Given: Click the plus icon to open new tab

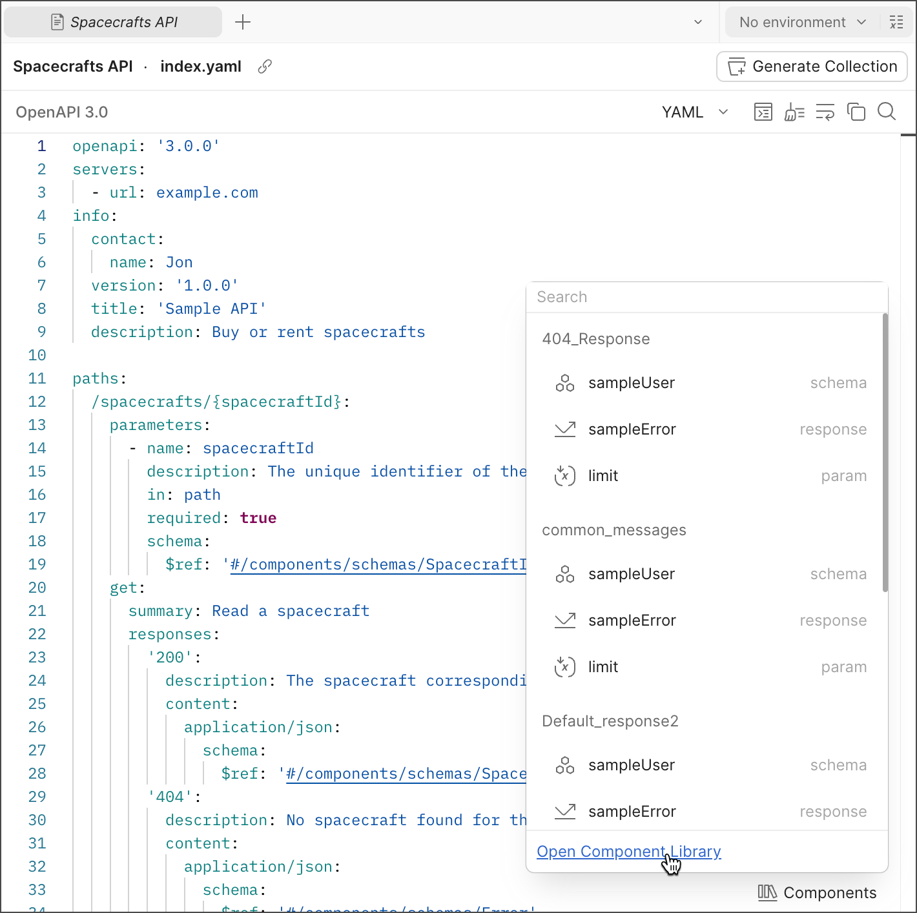Looking at the screenshot, I should click(243, 22).
